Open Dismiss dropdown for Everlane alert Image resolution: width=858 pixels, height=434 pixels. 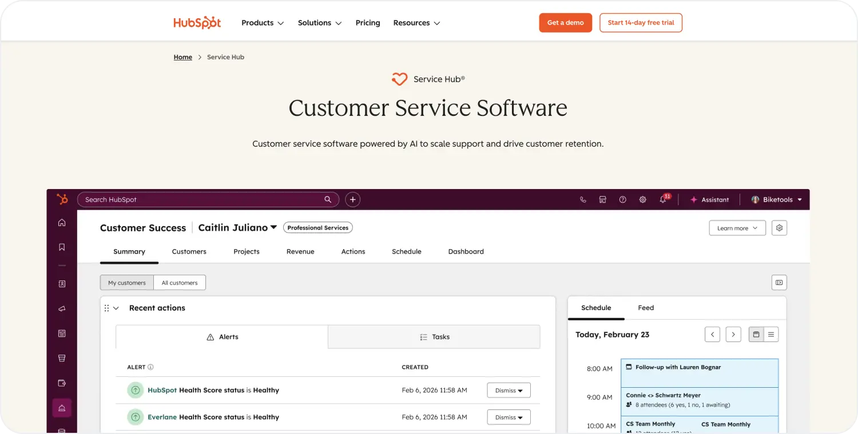coord(509,417)
